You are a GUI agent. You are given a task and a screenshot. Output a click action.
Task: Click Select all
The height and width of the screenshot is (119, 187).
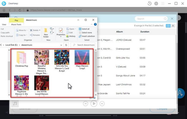(x=84, y=29)
